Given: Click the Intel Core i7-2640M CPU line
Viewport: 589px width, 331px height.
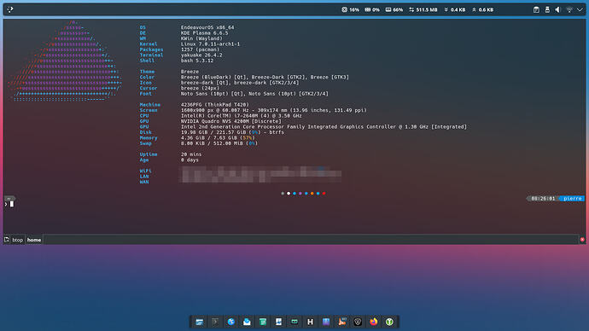Looking at the screenshot, I should (x=242, y=115).
